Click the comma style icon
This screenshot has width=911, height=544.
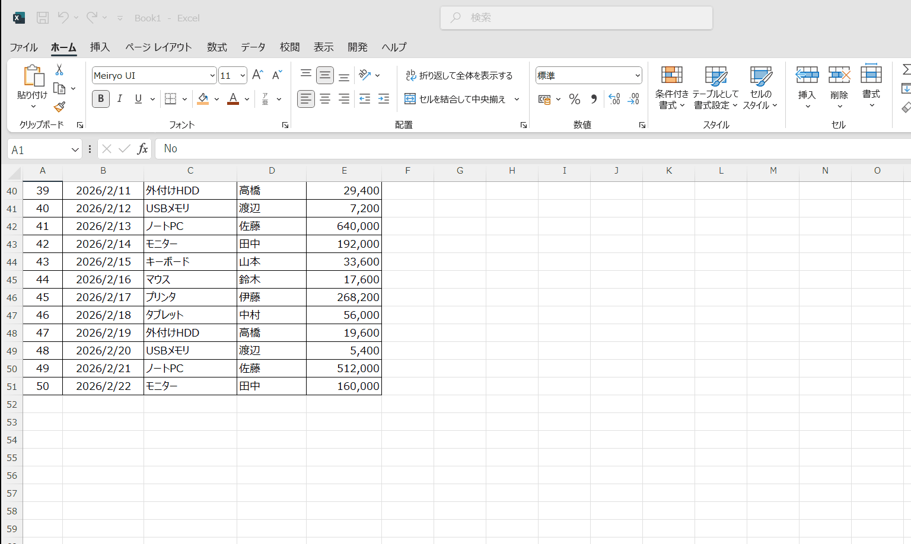594,99
